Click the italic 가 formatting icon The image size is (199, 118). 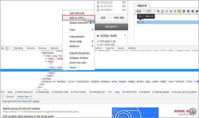pos(166,11)
